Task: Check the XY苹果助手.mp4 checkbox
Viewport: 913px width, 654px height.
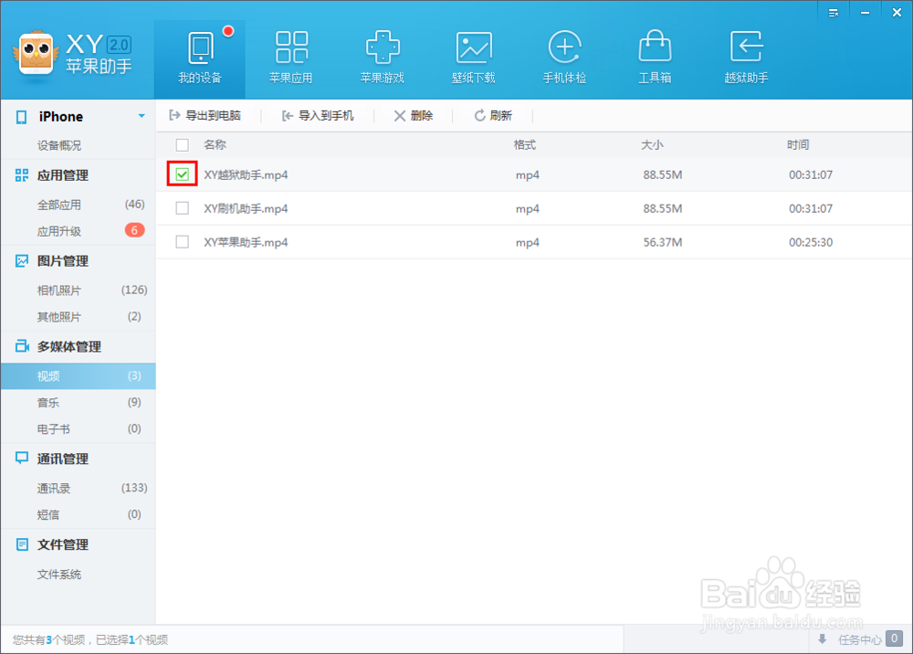Action: [183, 242]
